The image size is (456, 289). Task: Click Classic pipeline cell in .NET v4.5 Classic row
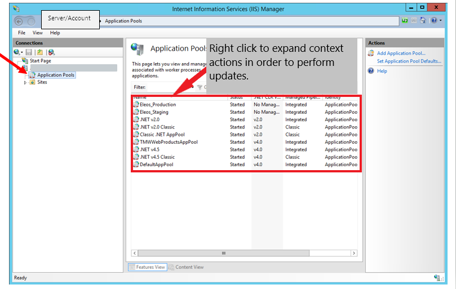pos(293,157)
